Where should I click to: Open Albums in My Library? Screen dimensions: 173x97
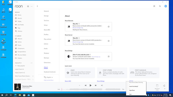click(20, 39)
